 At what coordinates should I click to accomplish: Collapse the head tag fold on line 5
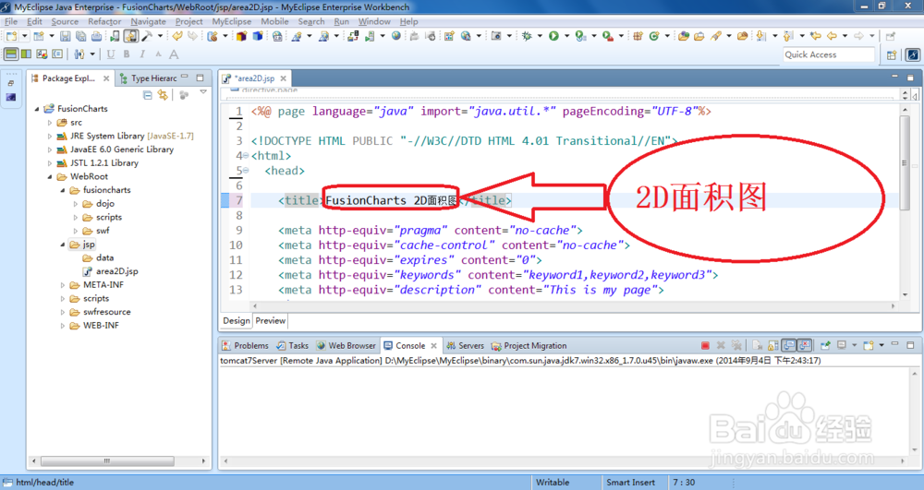pyautogui.click(x=246, y=171)
